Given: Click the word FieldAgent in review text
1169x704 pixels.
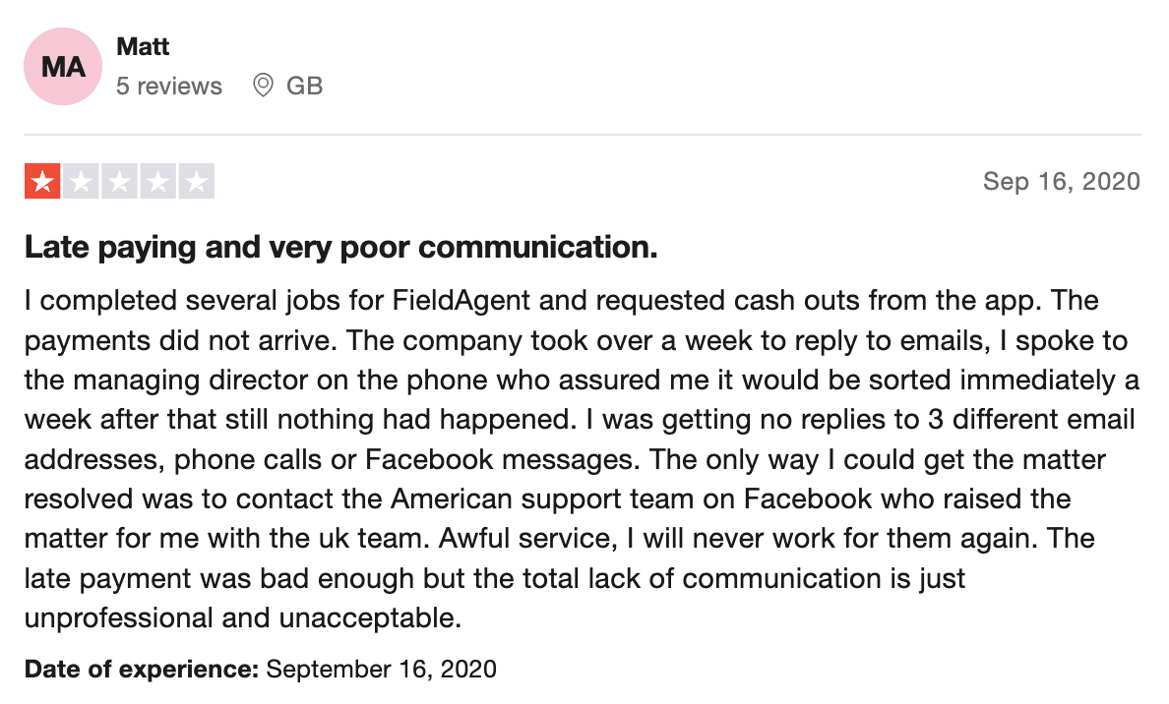Looking at the screenshot, I should (461, 300).
